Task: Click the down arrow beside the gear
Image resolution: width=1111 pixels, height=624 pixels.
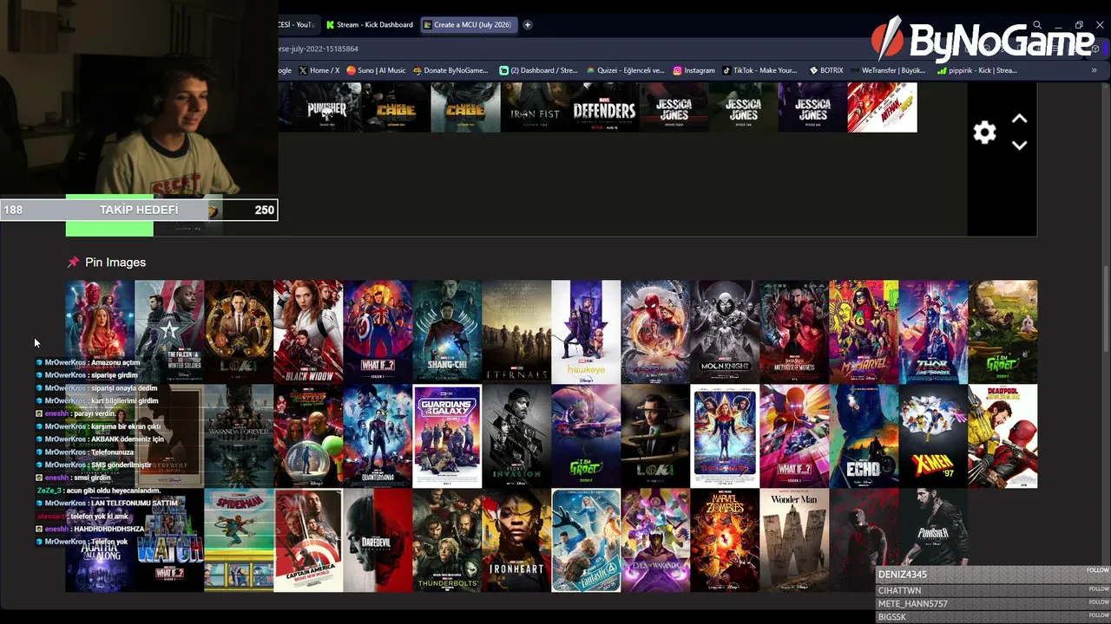Action: click(1019, 146)
